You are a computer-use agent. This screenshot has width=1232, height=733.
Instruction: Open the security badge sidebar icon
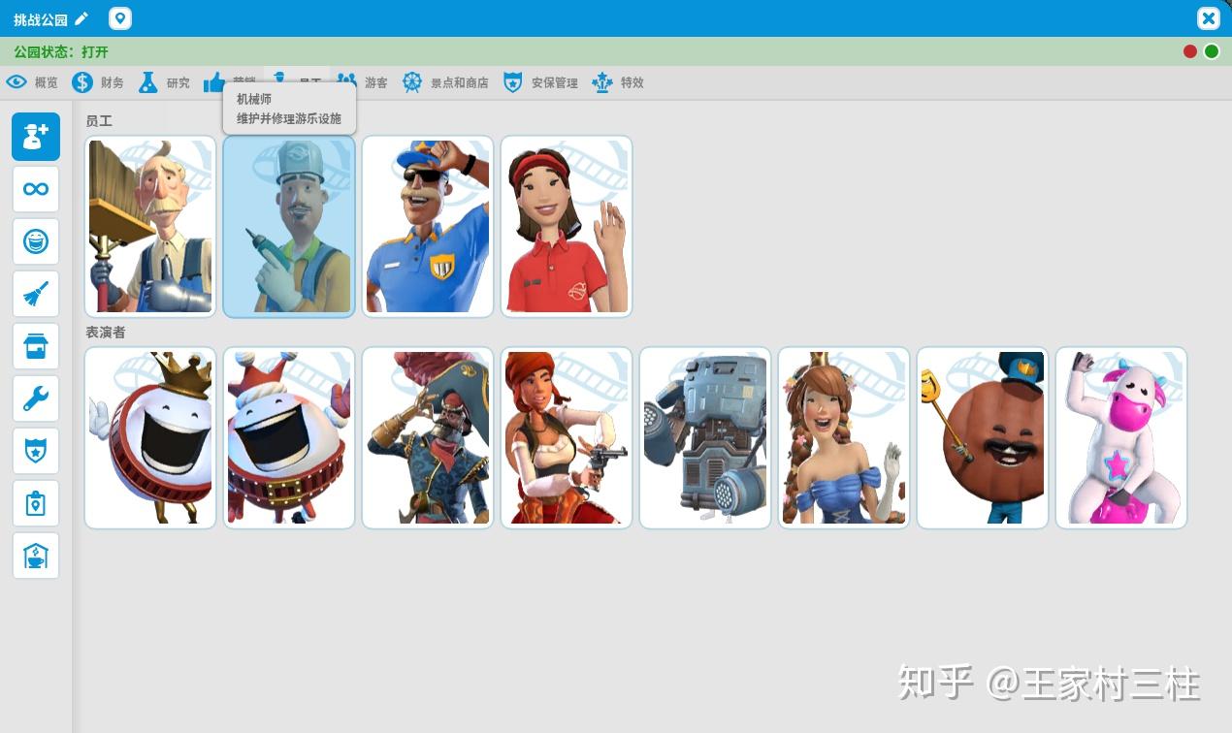[36, 451]
